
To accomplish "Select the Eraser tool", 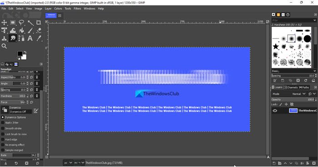I will coord(39,30).
